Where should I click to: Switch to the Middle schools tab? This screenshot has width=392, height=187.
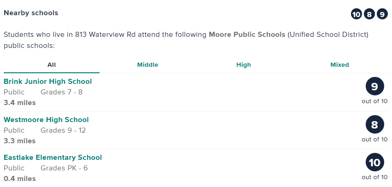coord(148,65)
